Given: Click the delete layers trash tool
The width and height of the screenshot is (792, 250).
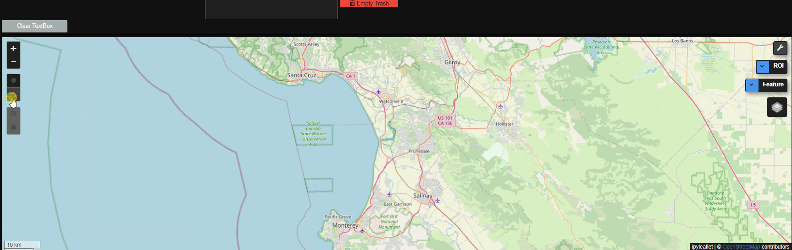Looking at the screenshot, I should (x=13, y=127).
